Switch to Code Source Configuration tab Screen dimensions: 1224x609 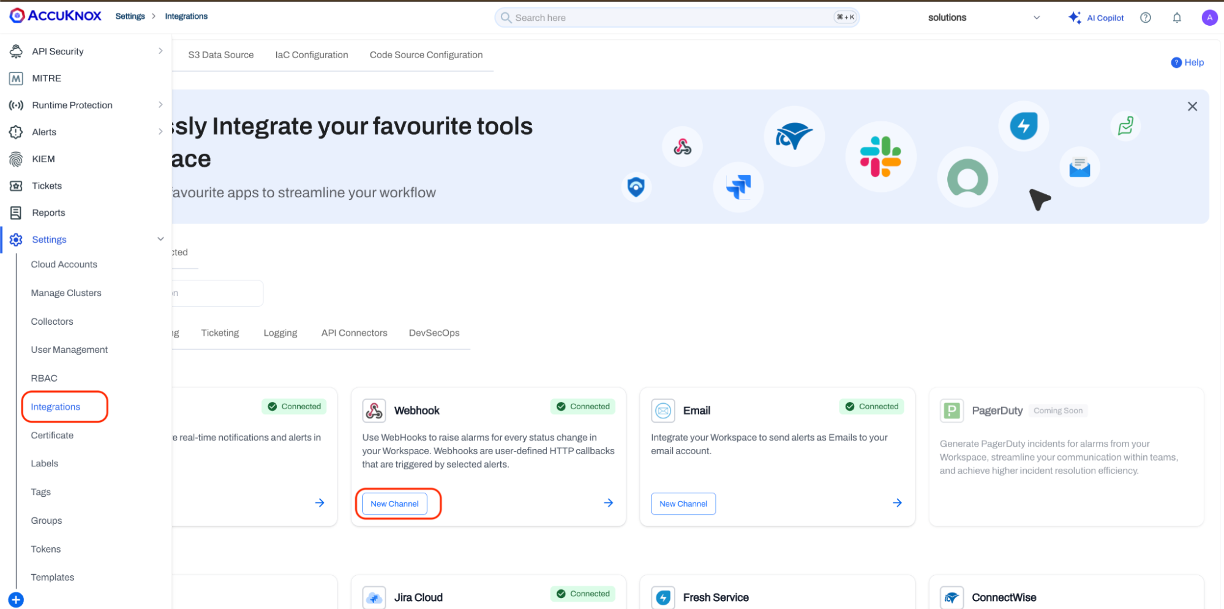coord(426,55)
